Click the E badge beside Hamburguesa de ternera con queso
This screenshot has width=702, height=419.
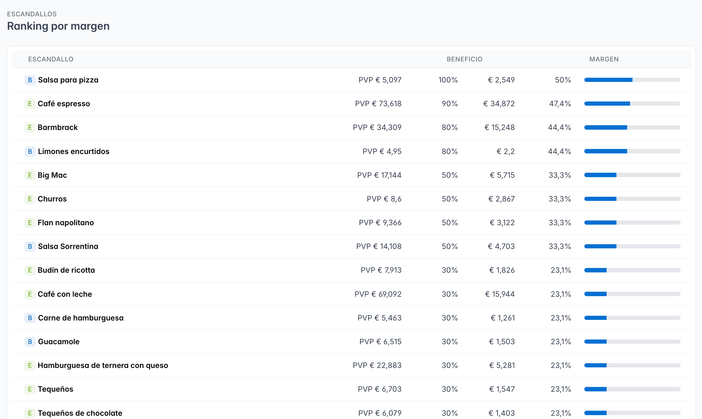click(30, 365)
